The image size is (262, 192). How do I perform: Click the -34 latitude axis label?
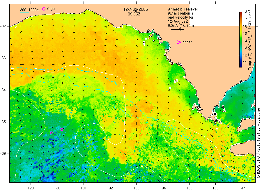pos(3,90)
